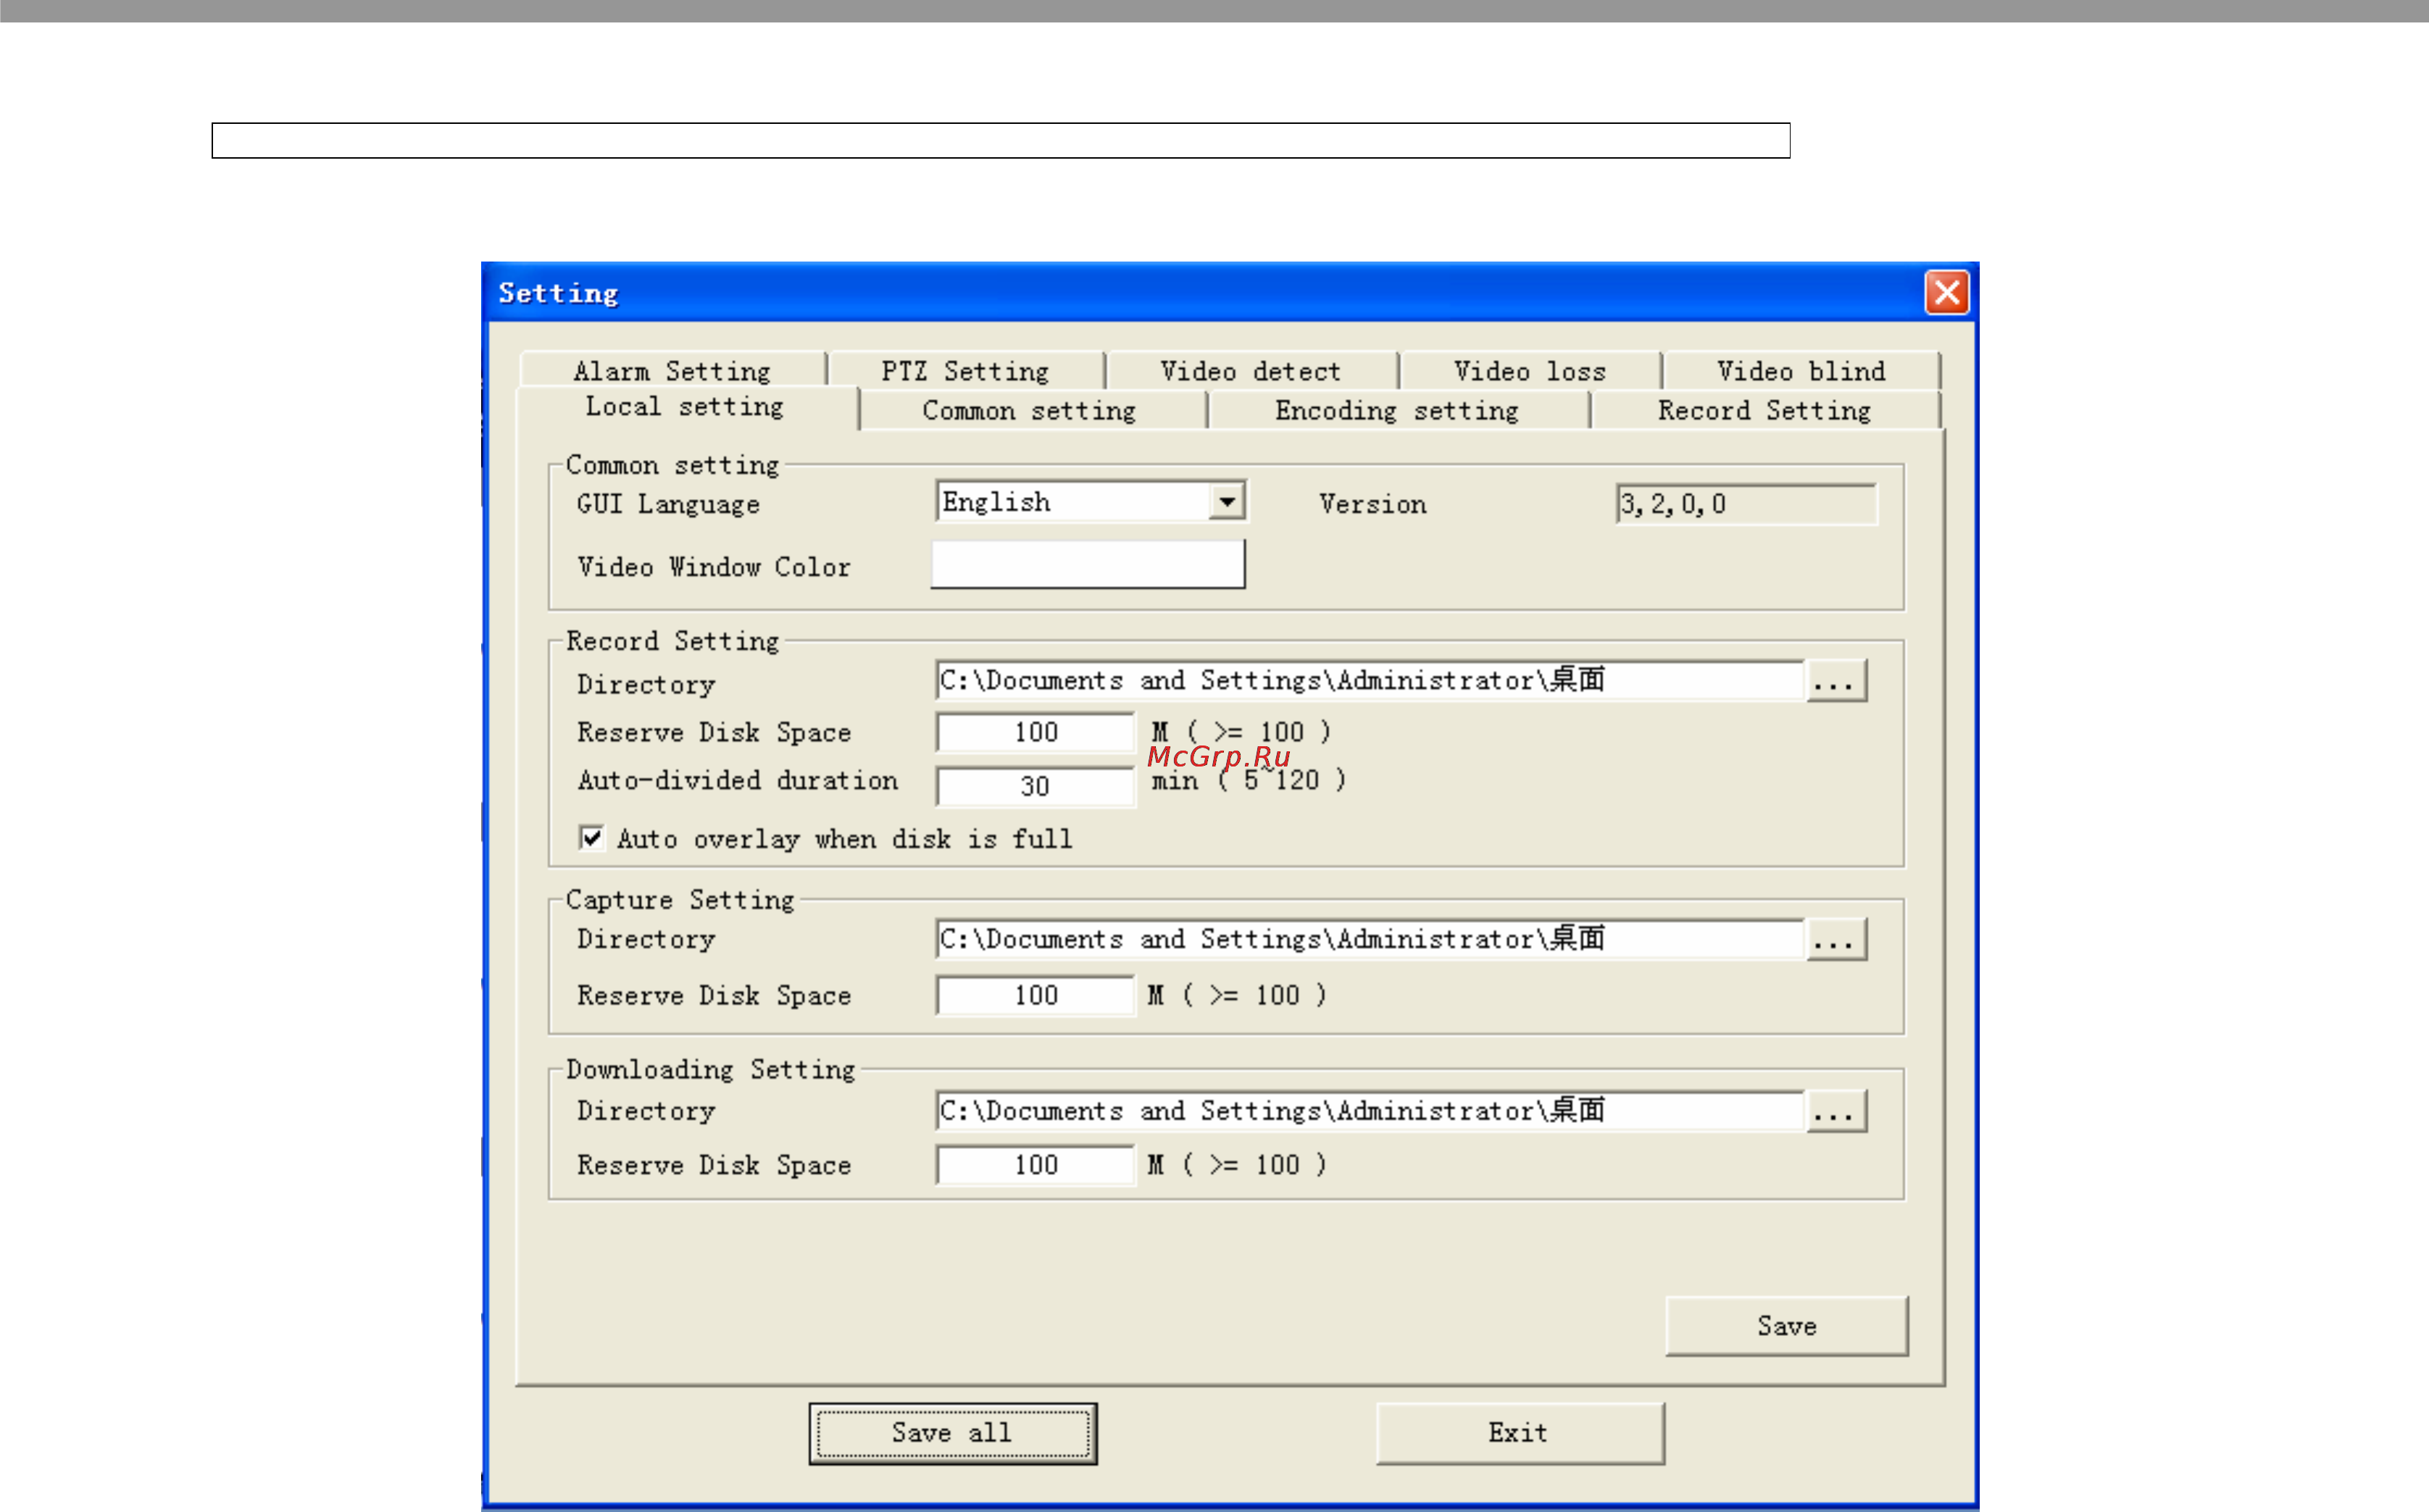Switch to Encoding setting tab
Viewport: 2429px width, 1512px height.
pos(1398,411)
